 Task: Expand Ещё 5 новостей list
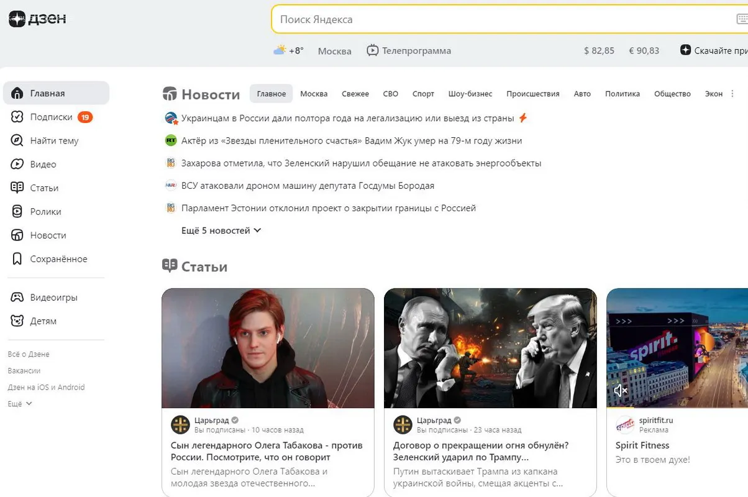(221, 230)
